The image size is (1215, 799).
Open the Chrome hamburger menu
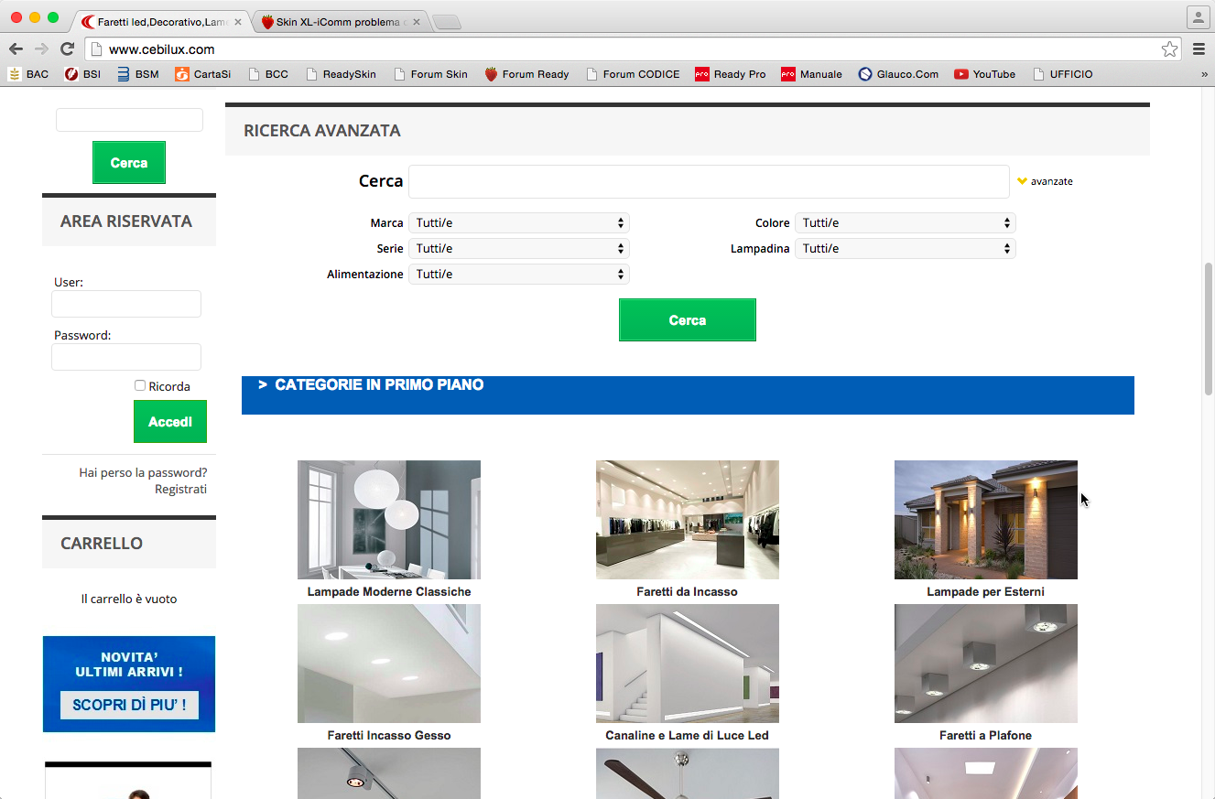click(x=1199, y=49)
